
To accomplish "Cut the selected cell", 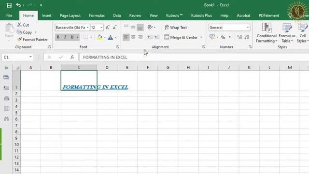I will (x=23, y=25).
